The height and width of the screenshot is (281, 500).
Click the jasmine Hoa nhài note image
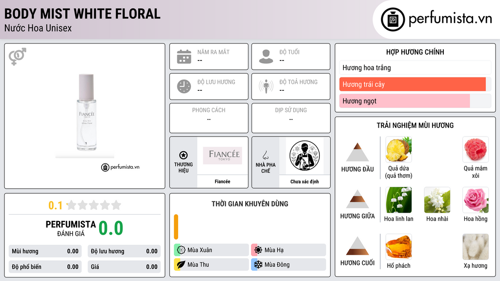437,200
